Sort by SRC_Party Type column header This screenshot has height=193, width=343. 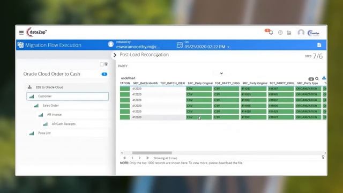pyautogui.click(x=307, y=83)
